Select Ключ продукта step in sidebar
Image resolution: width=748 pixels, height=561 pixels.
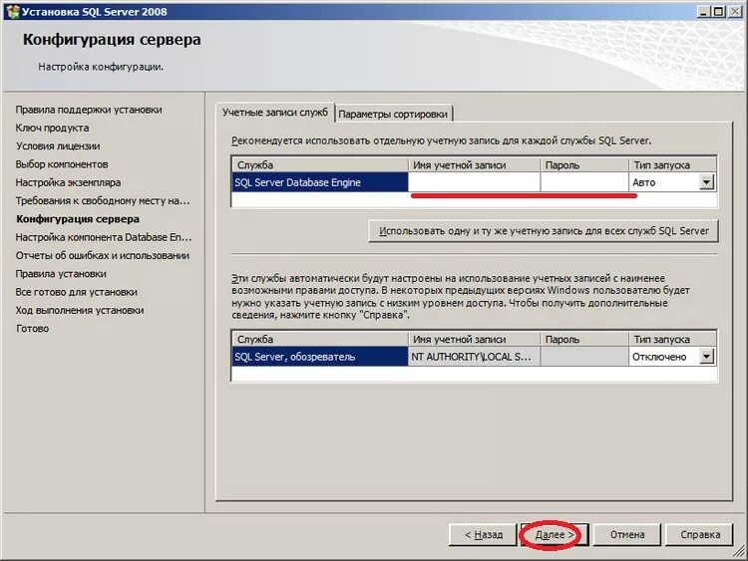click(52, 128)
